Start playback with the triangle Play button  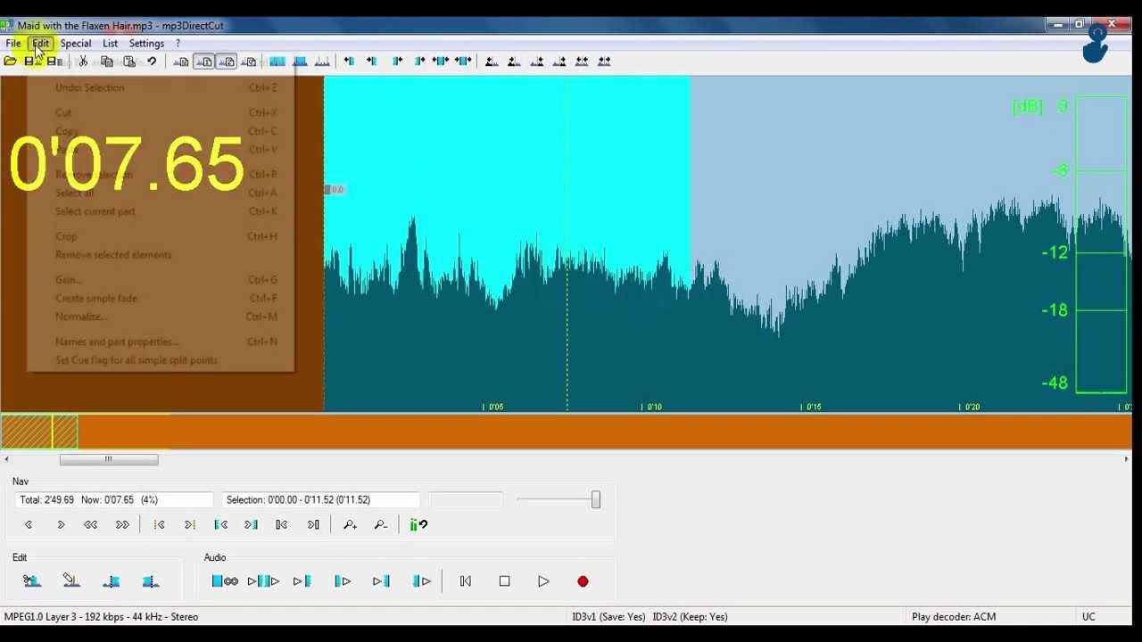543,581
